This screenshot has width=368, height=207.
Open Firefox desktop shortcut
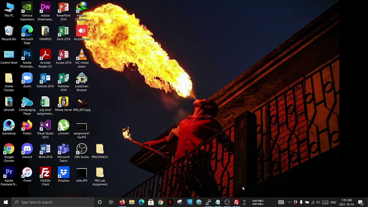27,128
